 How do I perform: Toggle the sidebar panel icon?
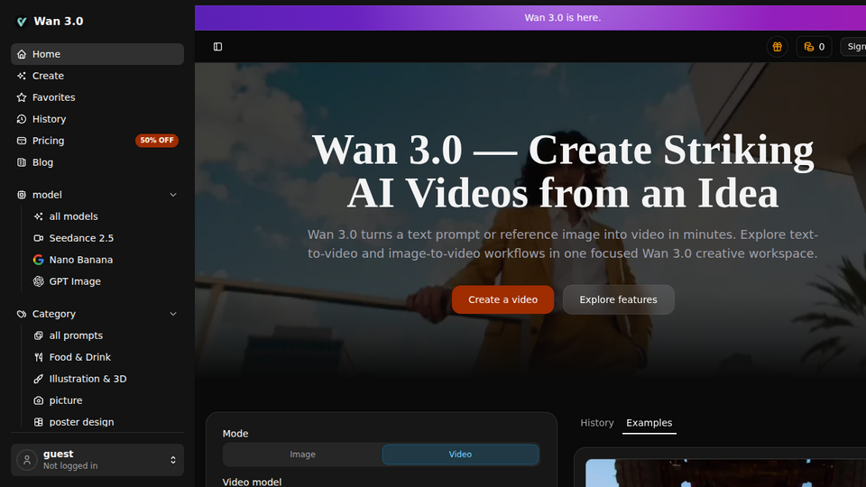pos(217,46)
